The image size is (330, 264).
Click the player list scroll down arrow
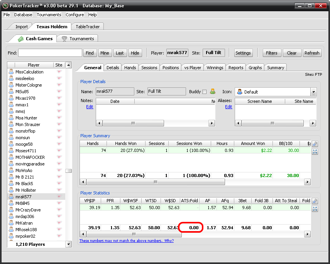(69, 244)
